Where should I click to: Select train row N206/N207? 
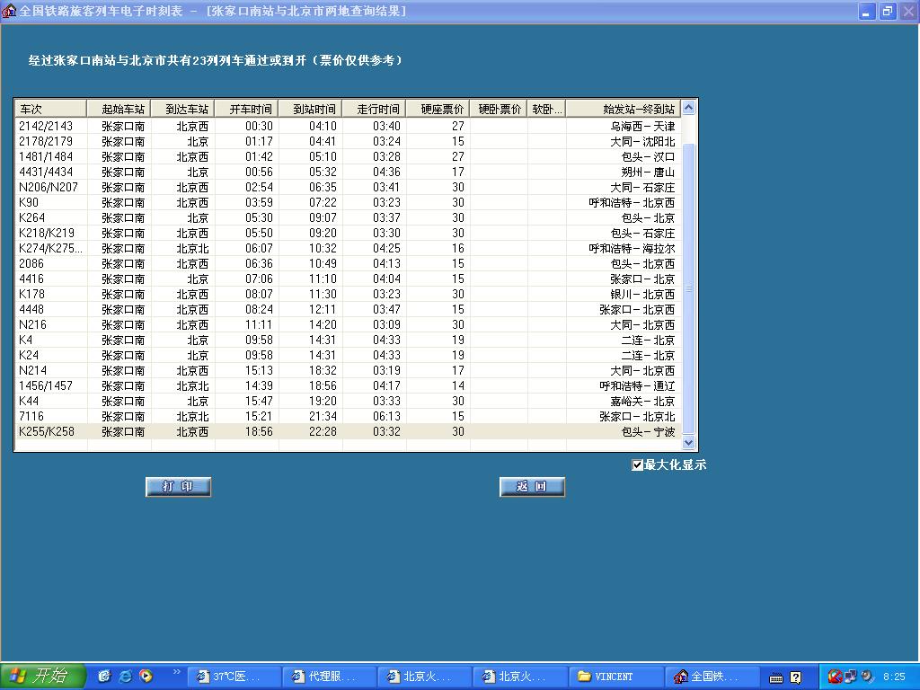[348, 187]
